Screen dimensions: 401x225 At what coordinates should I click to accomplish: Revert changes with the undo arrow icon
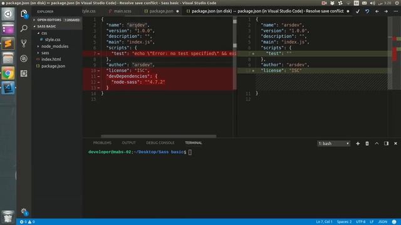[367, 11]
